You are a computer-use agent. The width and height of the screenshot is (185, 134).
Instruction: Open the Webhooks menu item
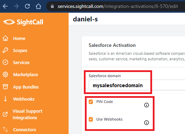(24, 99)
